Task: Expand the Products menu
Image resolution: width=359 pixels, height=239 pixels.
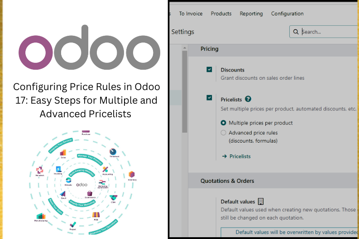Action: pos(221,14)
